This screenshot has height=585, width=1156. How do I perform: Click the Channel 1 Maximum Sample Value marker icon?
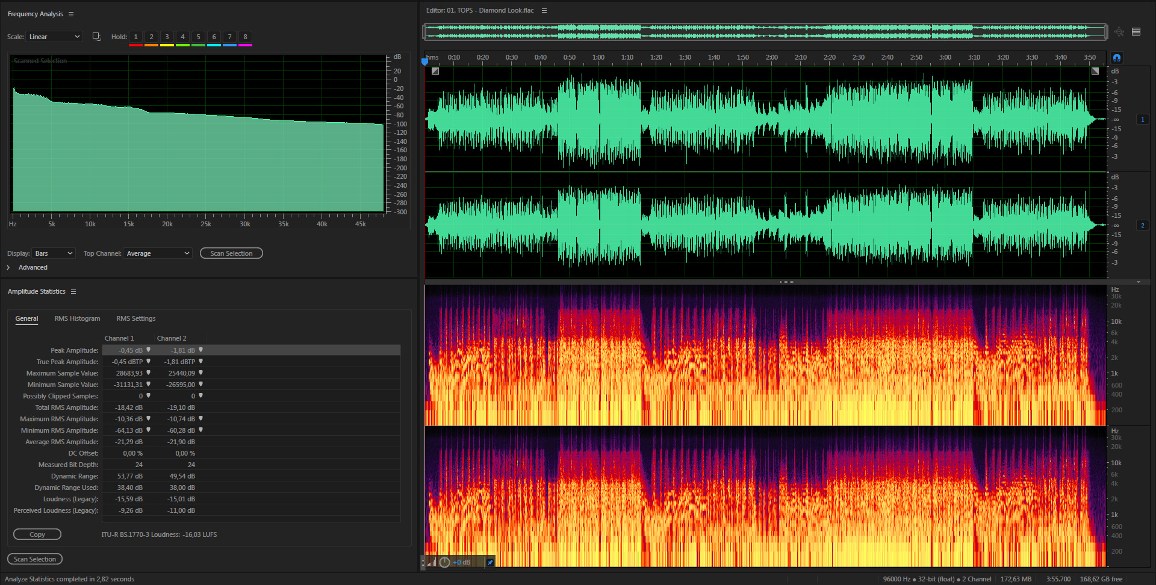[148, 373]
